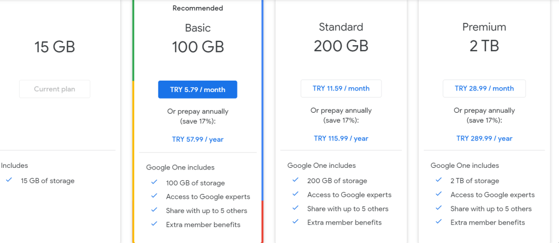Click the Basic 100 GB plan heading

pyautogui.click(x=198, y=38)
